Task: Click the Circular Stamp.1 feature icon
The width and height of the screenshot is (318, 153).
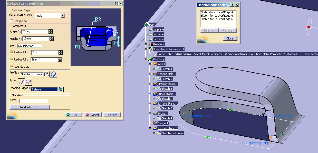Action: click(x=155, y=84)
